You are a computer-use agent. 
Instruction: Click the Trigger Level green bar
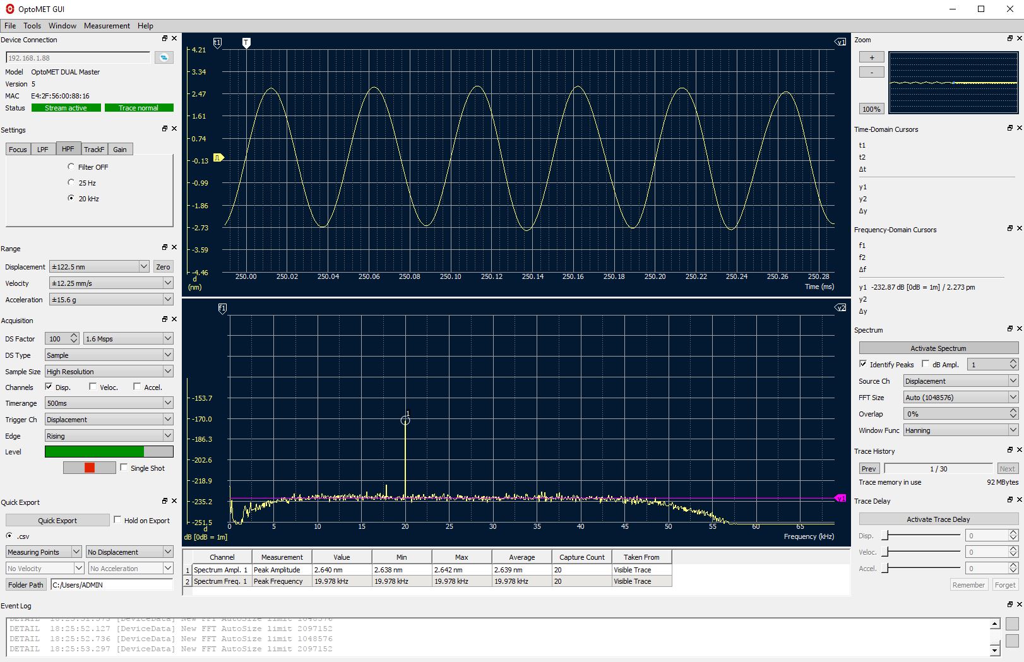109,452
